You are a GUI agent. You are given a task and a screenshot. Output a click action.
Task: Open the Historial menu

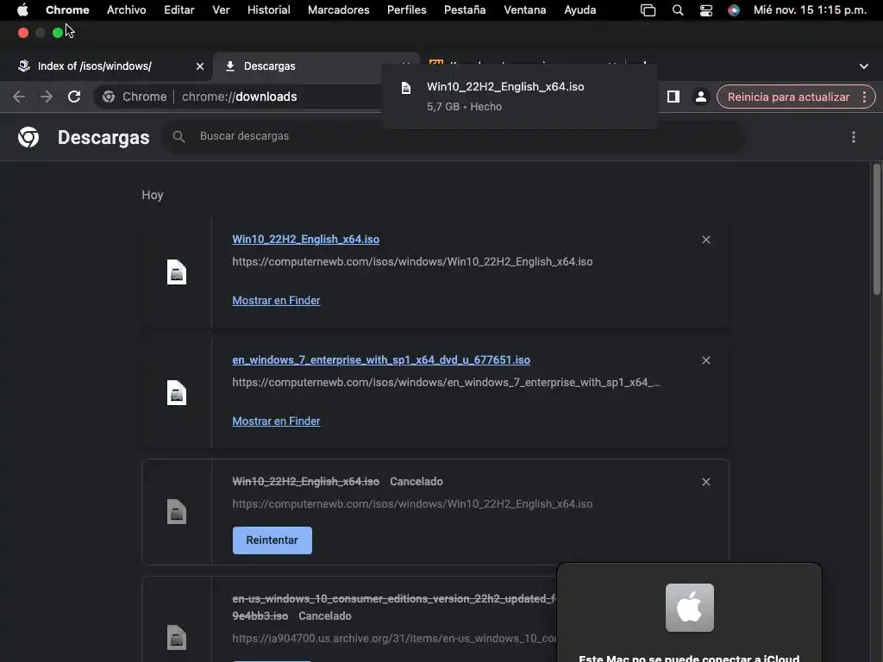pos(269,10)
